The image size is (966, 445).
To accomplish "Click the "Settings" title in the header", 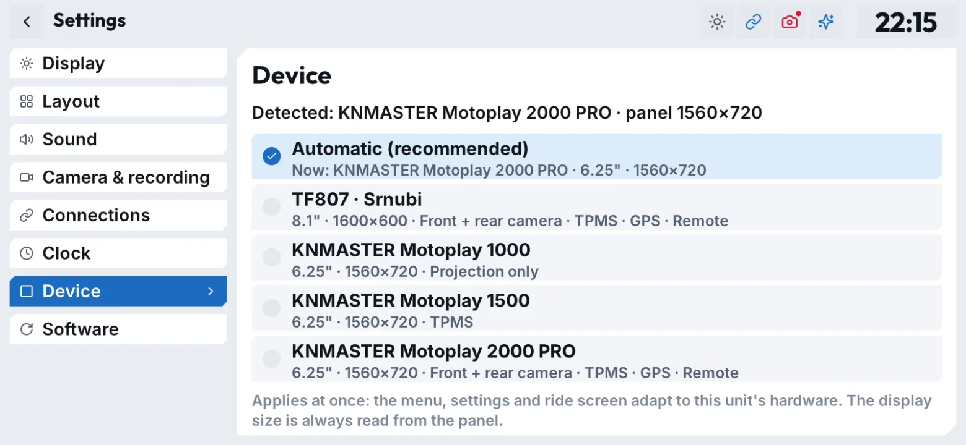I will pos(90,21).
